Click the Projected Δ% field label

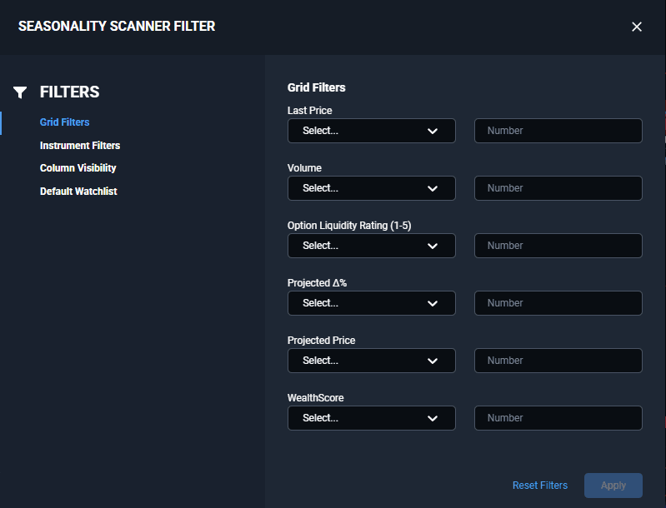(317, 283)
